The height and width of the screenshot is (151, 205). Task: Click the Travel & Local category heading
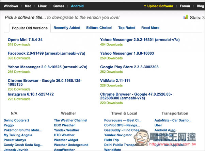pyautogui.click(x=124, y=113)
